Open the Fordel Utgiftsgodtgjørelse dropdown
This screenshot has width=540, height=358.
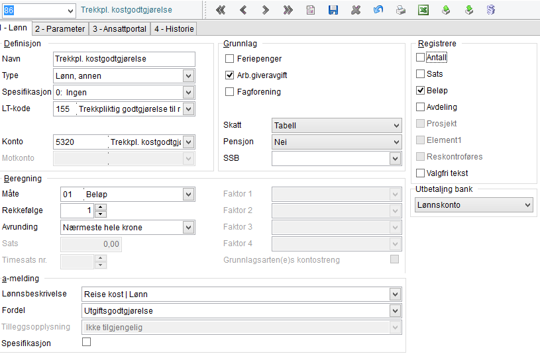pos(396,310)
